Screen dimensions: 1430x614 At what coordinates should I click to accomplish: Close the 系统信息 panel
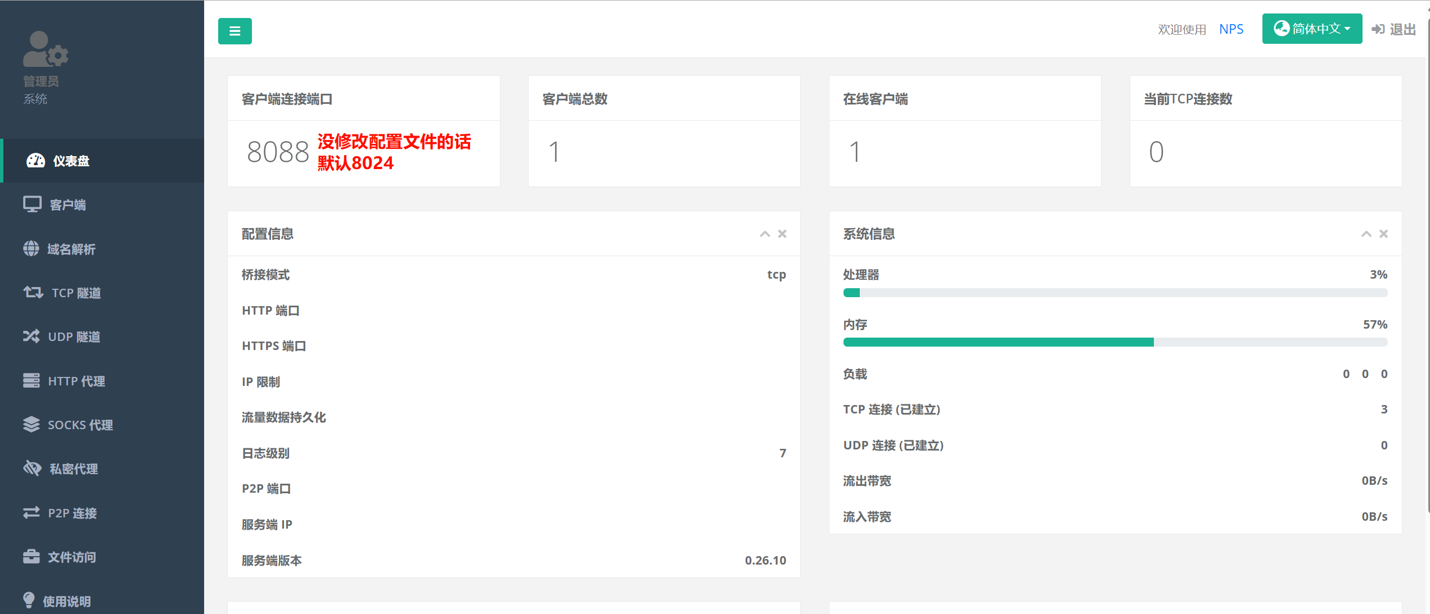(1384, 234)
